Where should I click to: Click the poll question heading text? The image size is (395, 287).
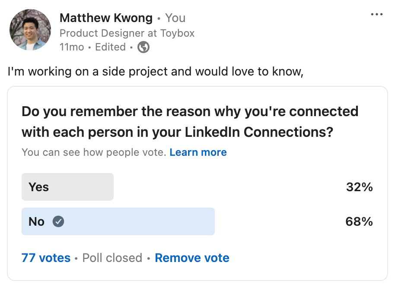(x=190, y=122)
